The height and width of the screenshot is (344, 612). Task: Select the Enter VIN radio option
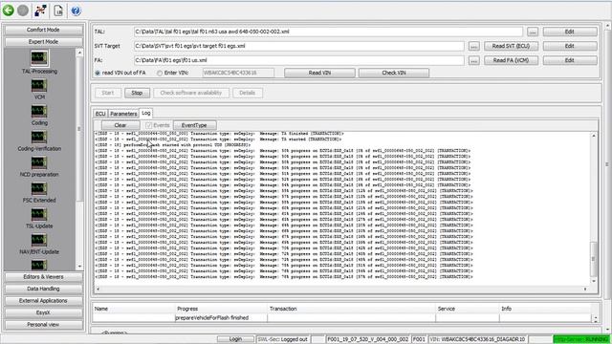160,73
